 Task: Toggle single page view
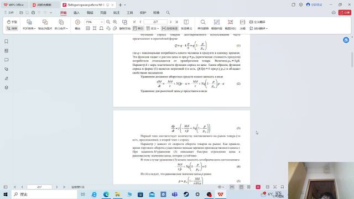(x=138, y=28)
